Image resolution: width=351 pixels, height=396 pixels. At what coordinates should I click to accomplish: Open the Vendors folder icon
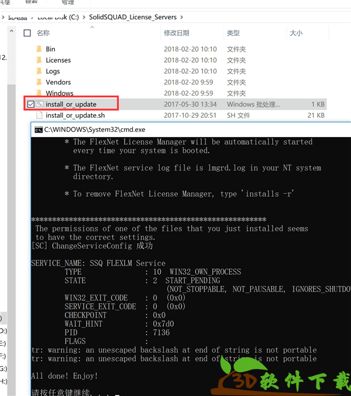point(39,82)
